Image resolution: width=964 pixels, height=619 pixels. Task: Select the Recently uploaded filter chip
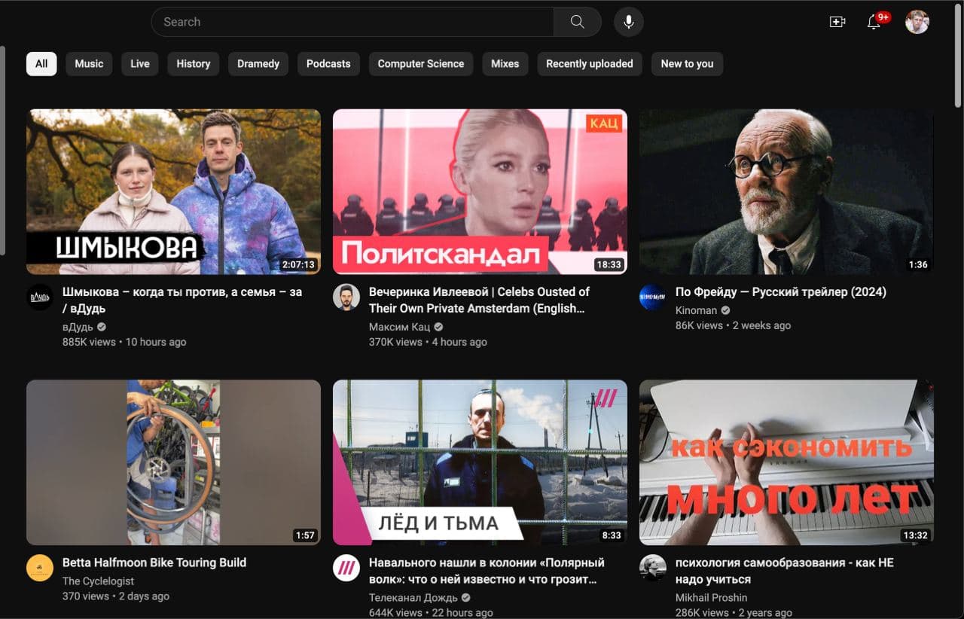tap(590, 64)
